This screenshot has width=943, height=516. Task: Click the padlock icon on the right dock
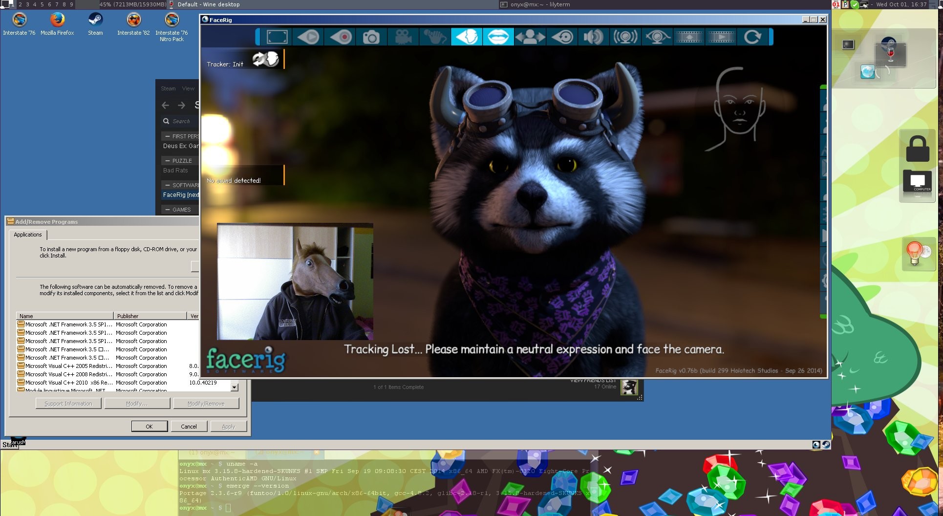tap(917, 149)
